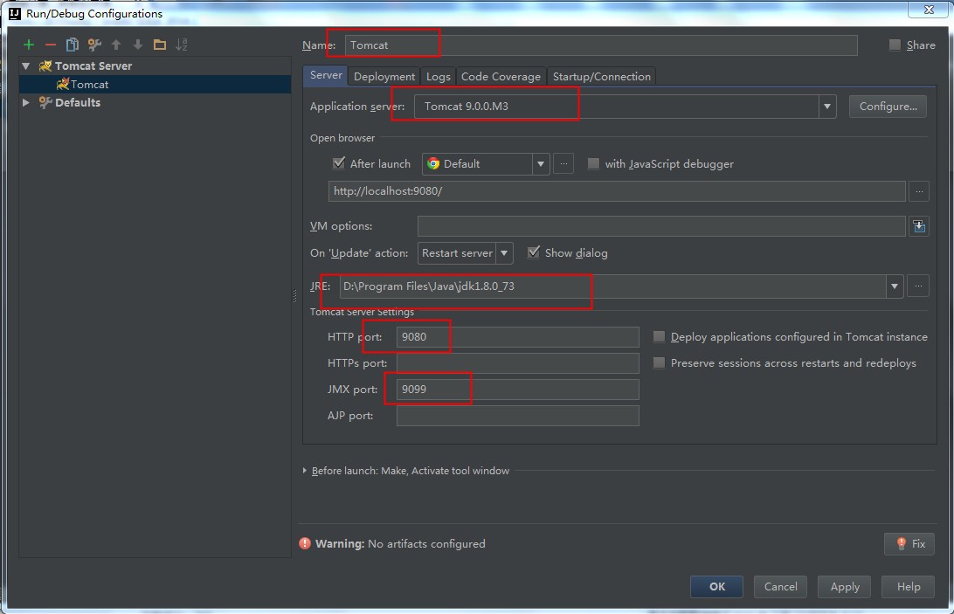Expand the Defaults tree node
The image size is (954, 614).
pyautogui.click(x=26, y=102)
